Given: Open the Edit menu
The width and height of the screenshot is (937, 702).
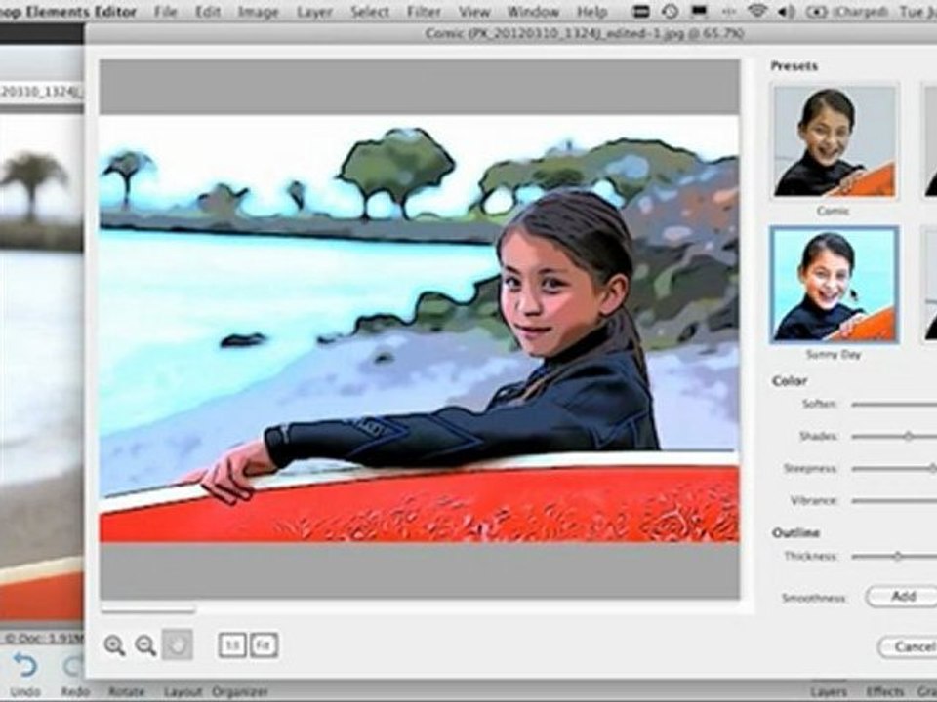Looking at the screenshot, I should (208, 12).
